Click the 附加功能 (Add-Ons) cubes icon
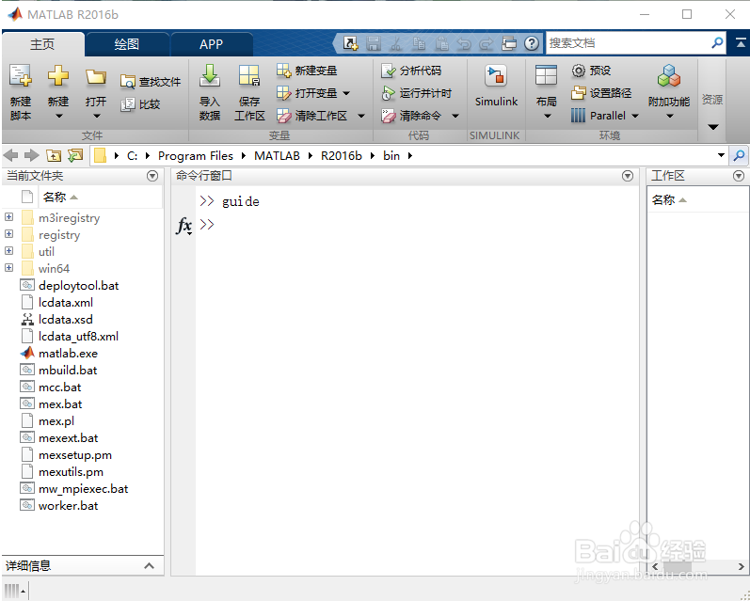Image resolution: width=750 pixels, height=601 pixels. (669, 76)
